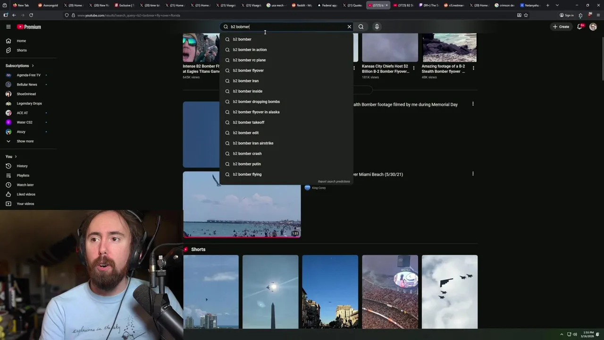Open the Miami Beach beach video thumbnail
Screen dimensions: 604x340
point(242,204)
